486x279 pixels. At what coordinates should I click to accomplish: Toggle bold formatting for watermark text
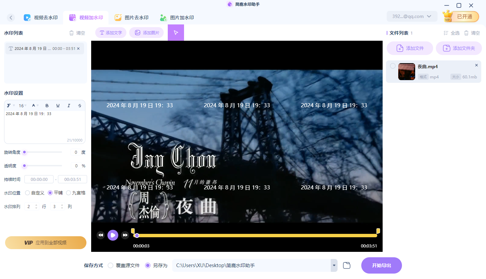tap(47, 106)
